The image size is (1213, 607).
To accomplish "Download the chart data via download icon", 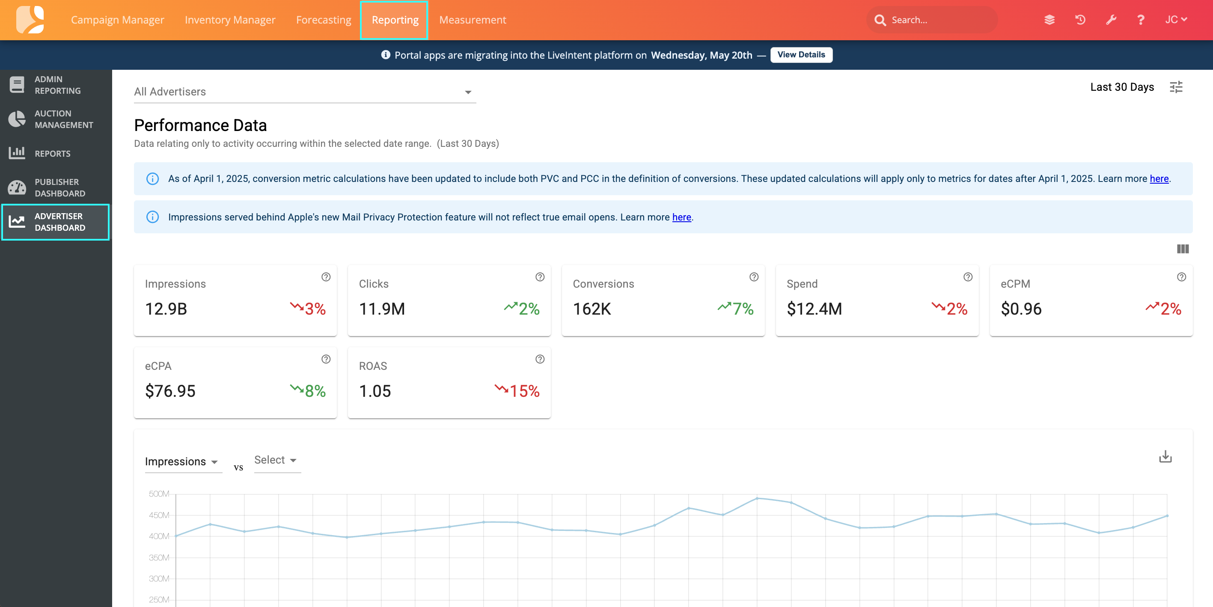I will (1165, 456).
